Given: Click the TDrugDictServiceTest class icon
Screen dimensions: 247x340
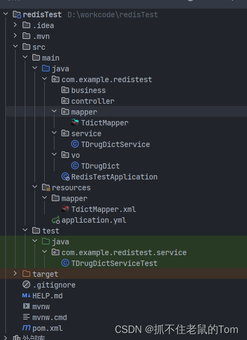Looking at the screenshot, I should pos(65,263).
